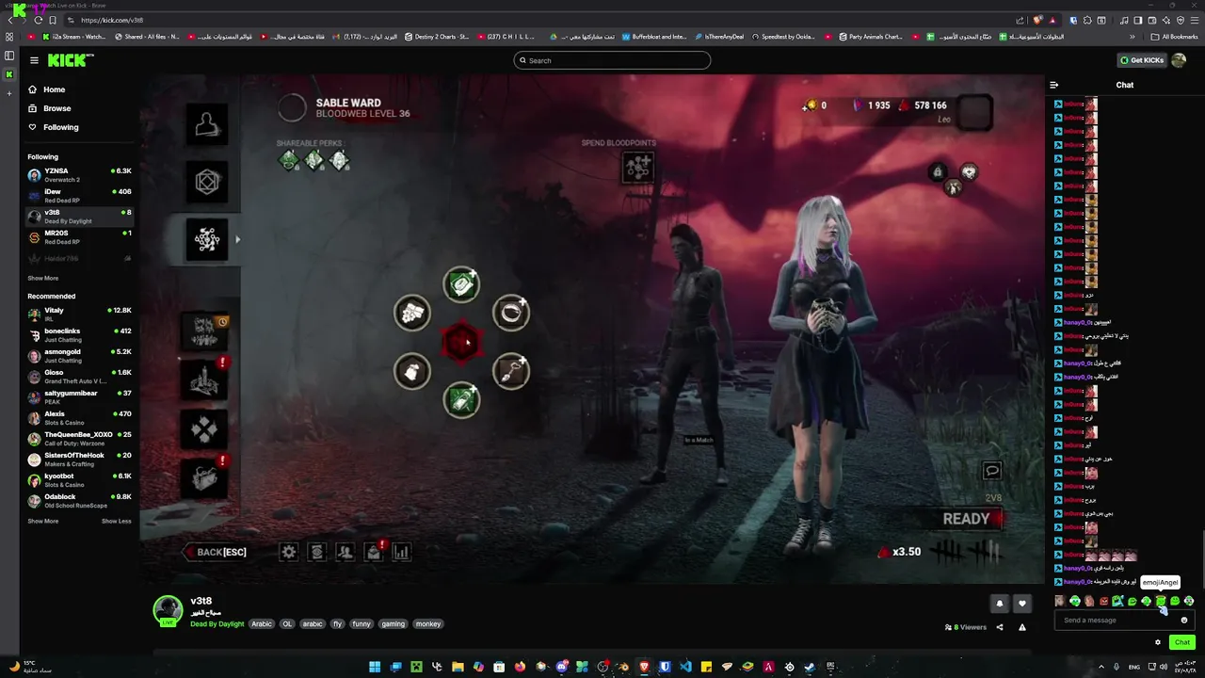Open Following in the sidebar

pos(60,127)
